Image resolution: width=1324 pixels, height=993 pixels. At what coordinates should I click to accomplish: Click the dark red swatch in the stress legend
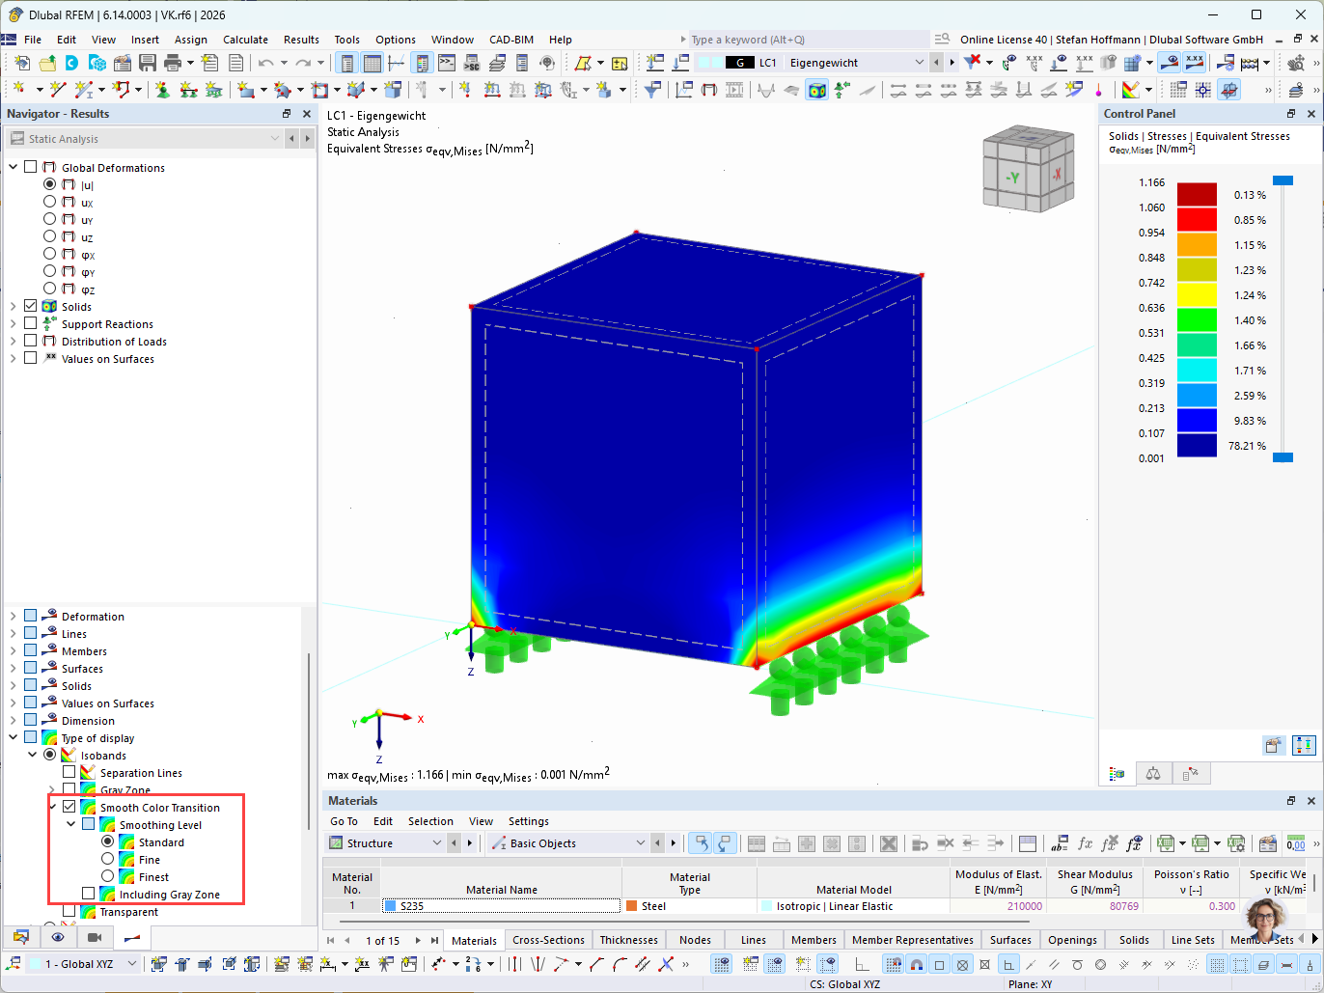tap(1197, 194)
